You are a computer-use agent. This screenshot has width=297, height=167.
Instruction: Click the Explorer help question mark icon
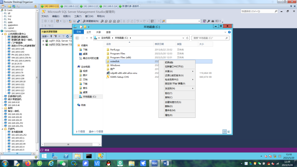point(229,32)
